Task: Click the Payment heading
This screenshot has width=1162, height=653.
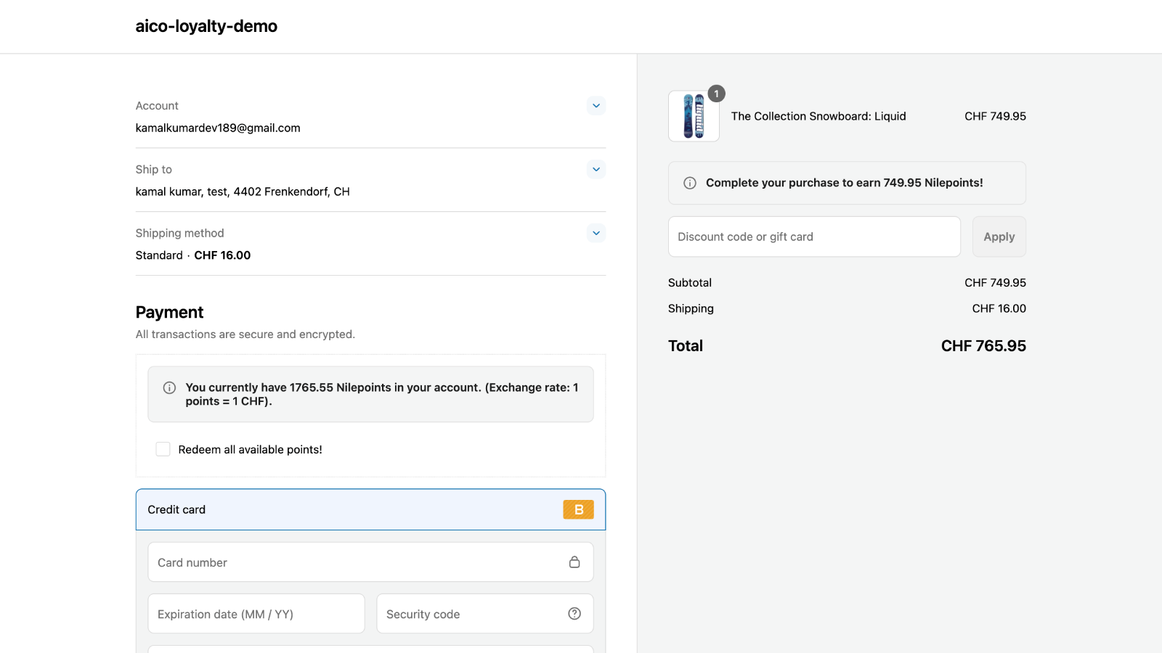Action: pyautogui.click(x=169, y=312)
